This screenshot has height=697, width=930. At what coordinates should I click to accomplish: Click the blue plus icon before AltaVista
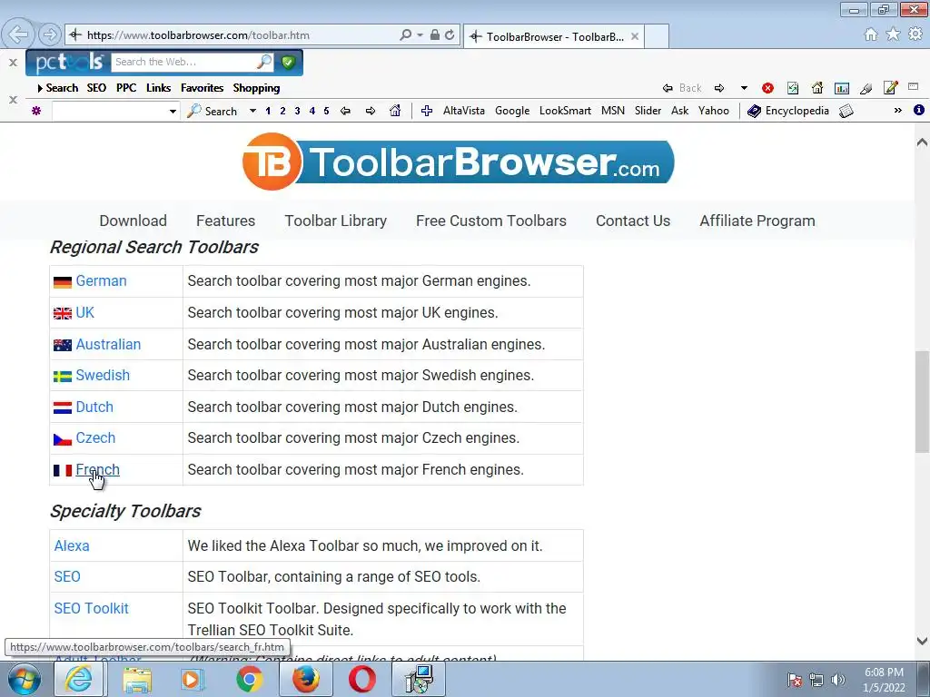tap(427, 111)
